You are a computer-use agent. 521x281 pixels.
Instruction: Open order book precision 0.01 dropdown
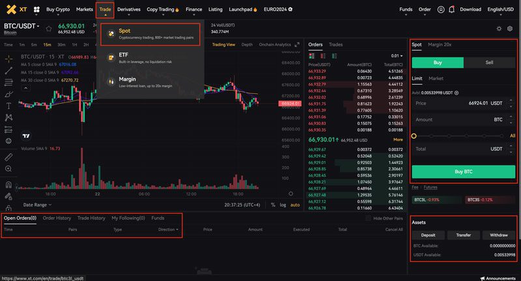(x=397, y=56)
